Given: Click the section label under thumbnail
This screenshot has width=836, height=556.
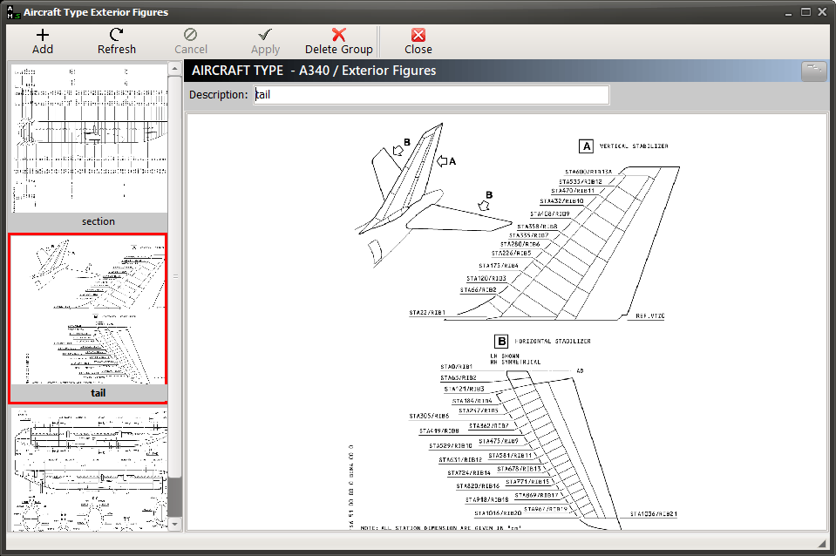Looking at the screenshot, I should tap(99, 221).
